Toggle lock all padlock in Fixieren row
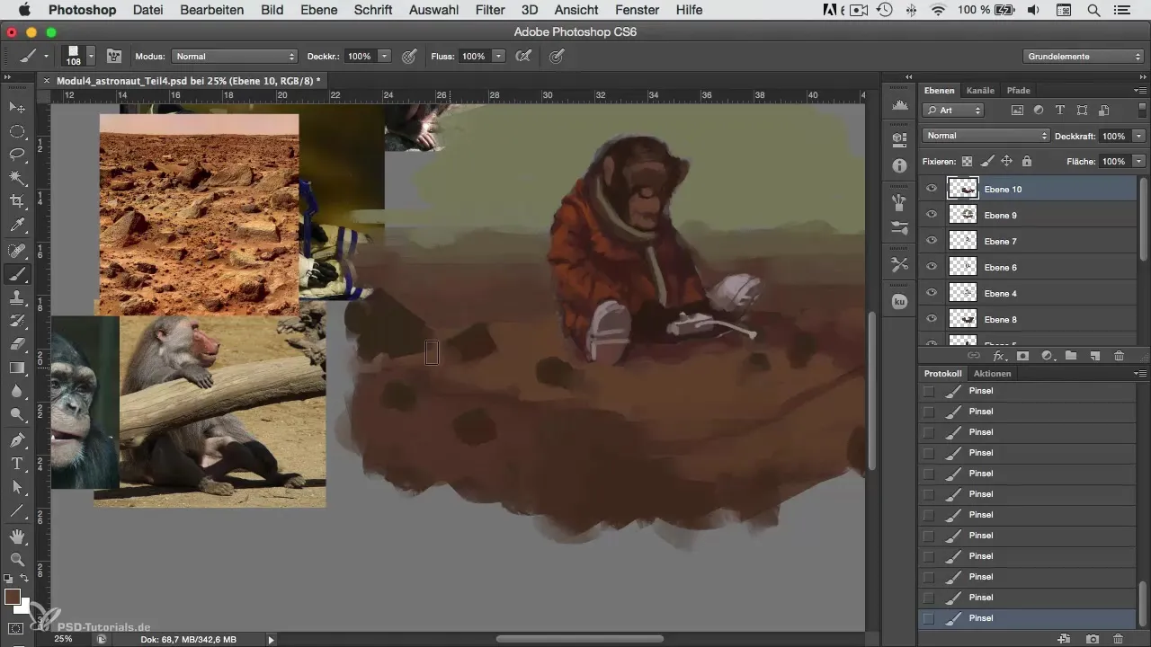Viewport: 1151px width, 647px height. [1026, 162]
